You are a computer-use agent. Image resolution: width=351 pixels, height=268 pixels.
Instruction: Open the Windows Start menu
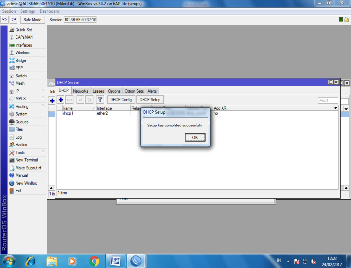tap(9, 261)
